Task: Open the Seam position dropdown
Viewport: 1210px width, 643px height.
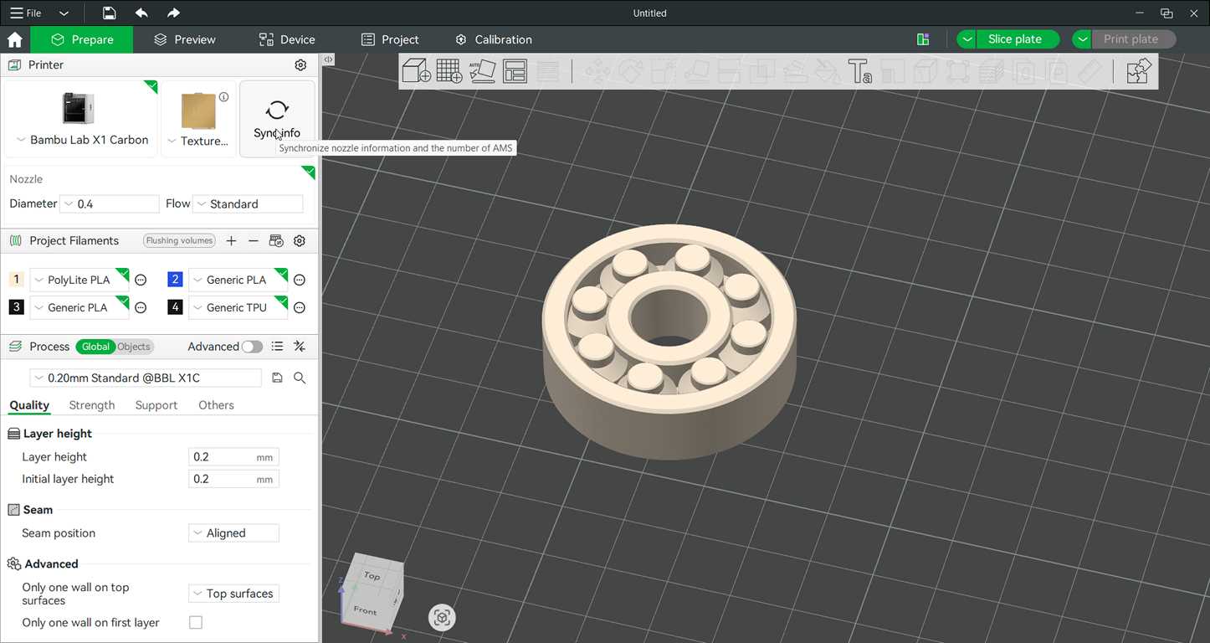Action: tap(234, 532)
